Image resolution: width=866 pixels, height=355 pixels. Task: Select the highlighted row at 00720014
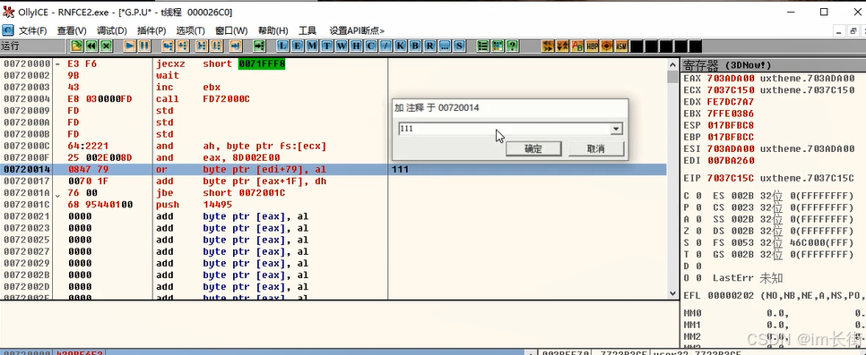[x=333, y=169]
